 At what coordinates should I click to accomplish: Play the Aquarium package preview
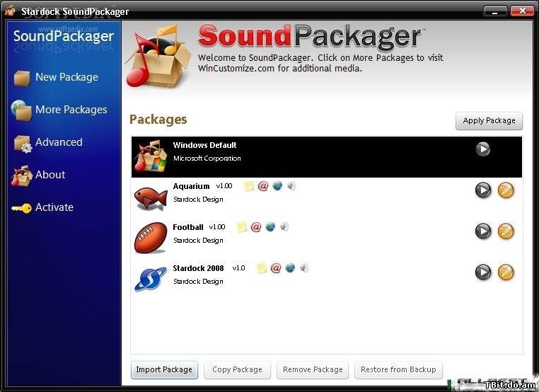coord(482,190)
